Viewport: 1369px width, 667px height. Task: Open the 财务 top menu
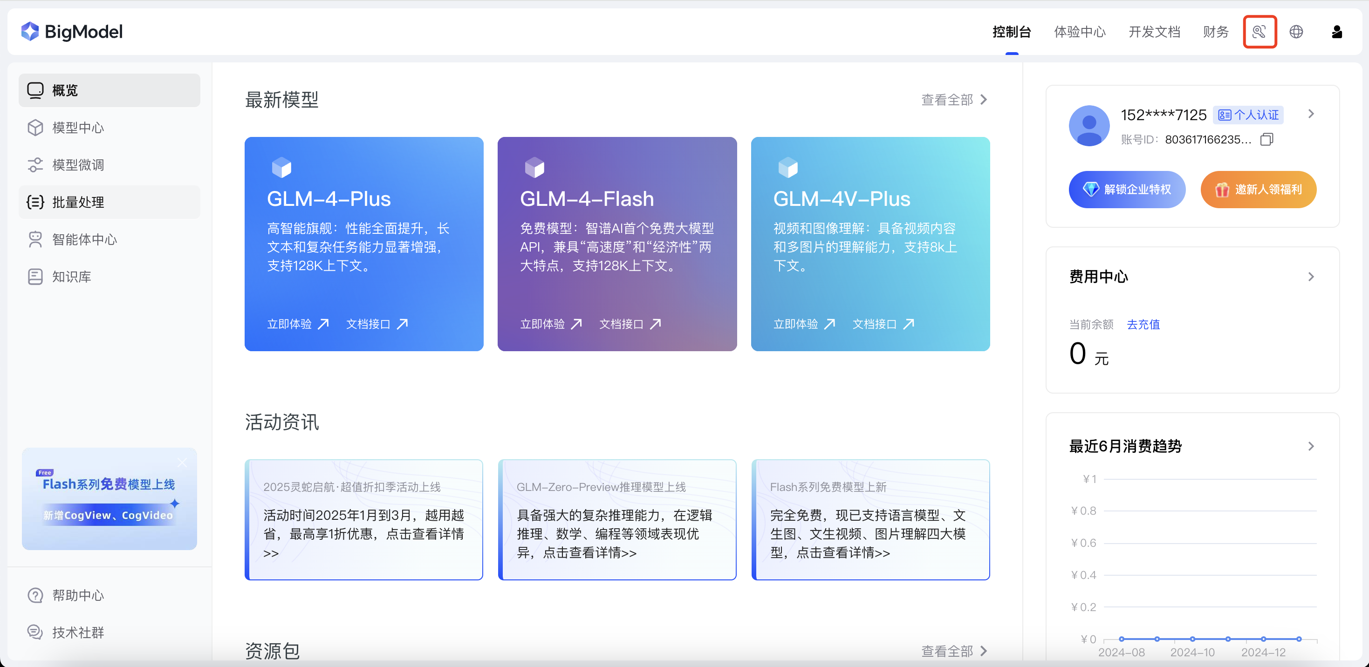[x=1215, y=32]
